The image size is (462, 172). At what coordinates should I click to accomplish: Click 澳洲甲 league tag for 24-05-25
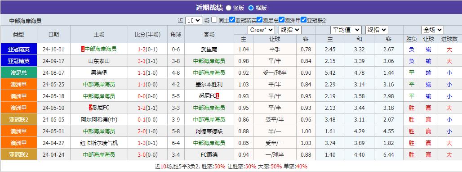point(18,84)
